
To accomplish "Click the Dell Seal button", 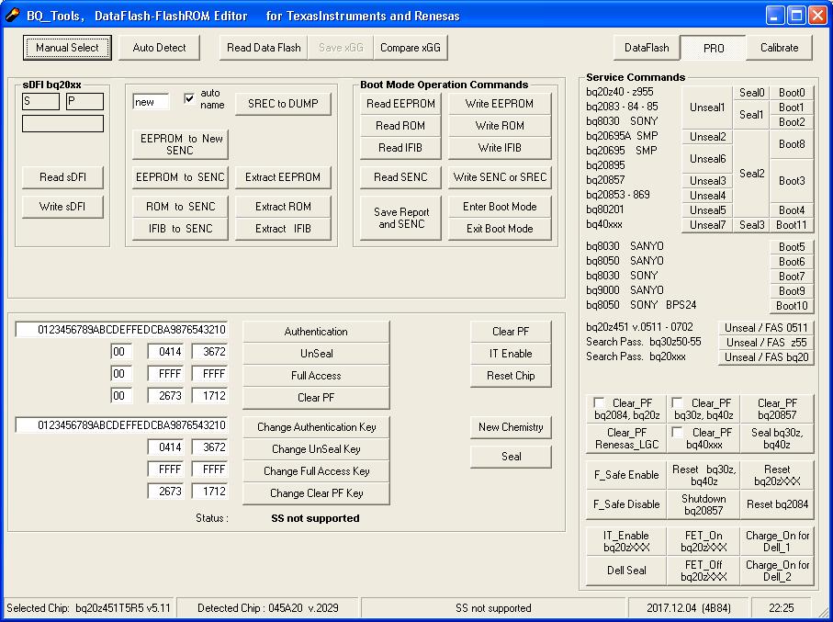I will click(x=626, y=571).
